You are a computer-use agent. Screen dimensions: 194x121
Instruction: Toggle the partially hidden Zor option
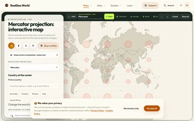point(156,17)
